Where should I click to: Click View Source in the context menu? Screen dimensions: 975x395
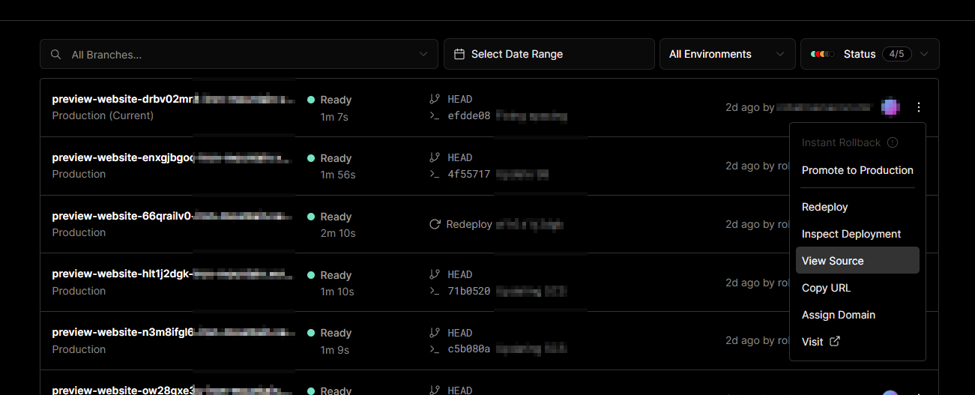pyautogui.click(x=833, y=261)
